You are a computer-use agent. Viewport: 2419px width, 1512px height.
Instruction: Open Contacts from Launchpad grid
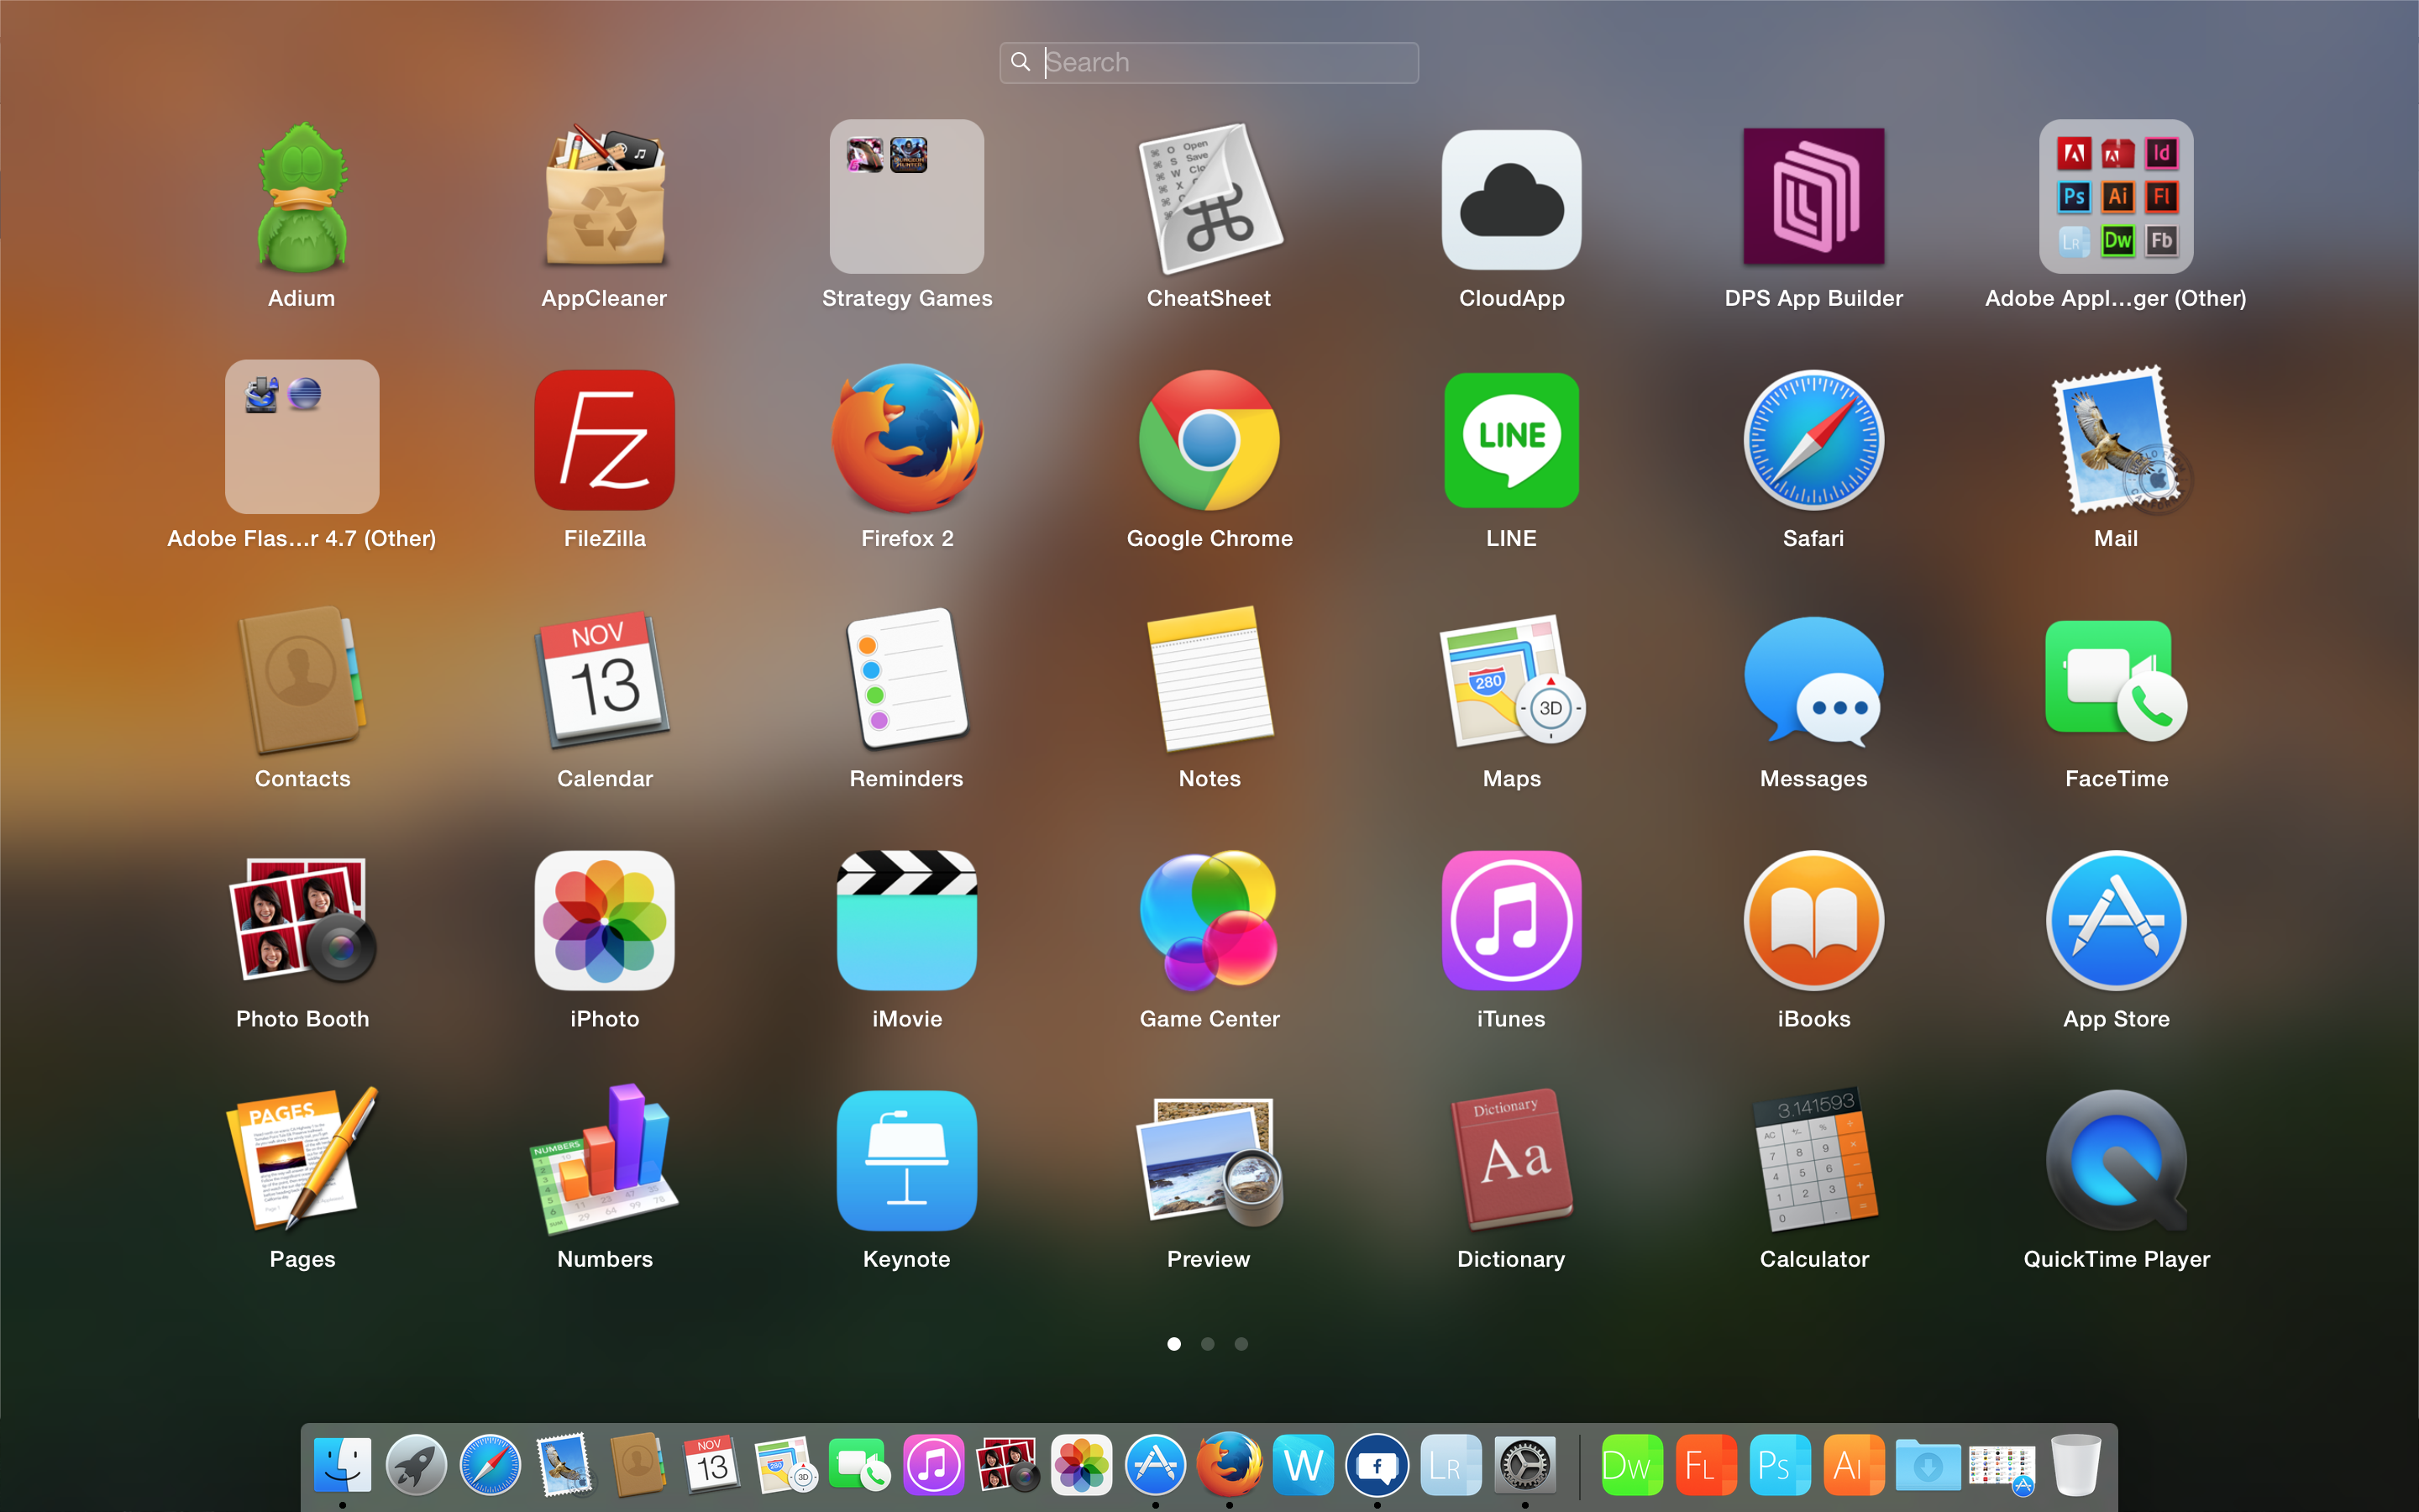click(302, 680)
